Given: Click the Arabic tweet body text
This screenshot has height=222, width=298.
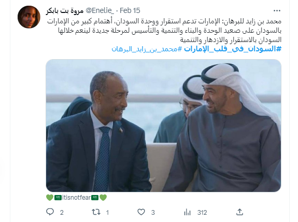Looking at the screenshot, I should tap(164, 31).
